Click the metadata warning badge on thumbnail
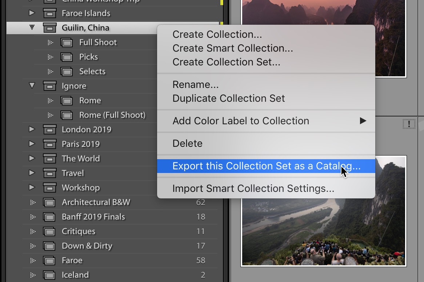The height and width of the screenshot is (282, 424). click(x=409, y=124)
